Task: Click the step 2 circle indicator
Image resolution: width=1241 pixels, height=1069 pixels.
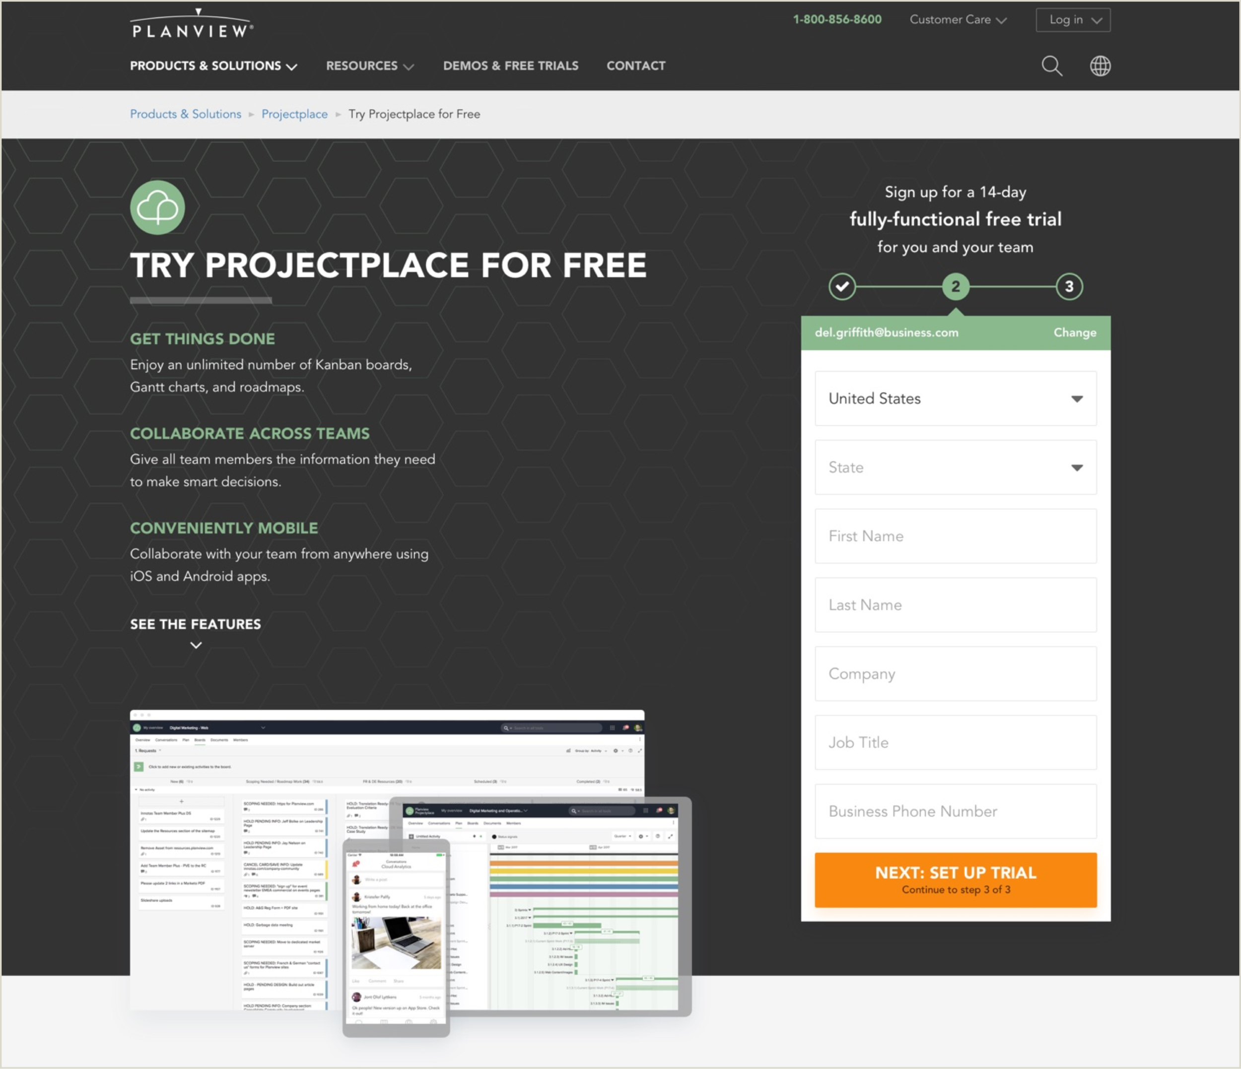Action: 955,286
